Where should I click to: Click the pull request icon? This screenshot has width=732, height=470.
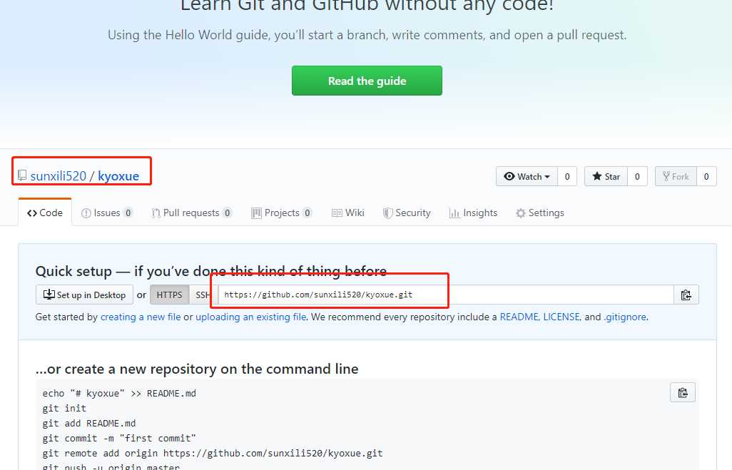click(156, 213)
